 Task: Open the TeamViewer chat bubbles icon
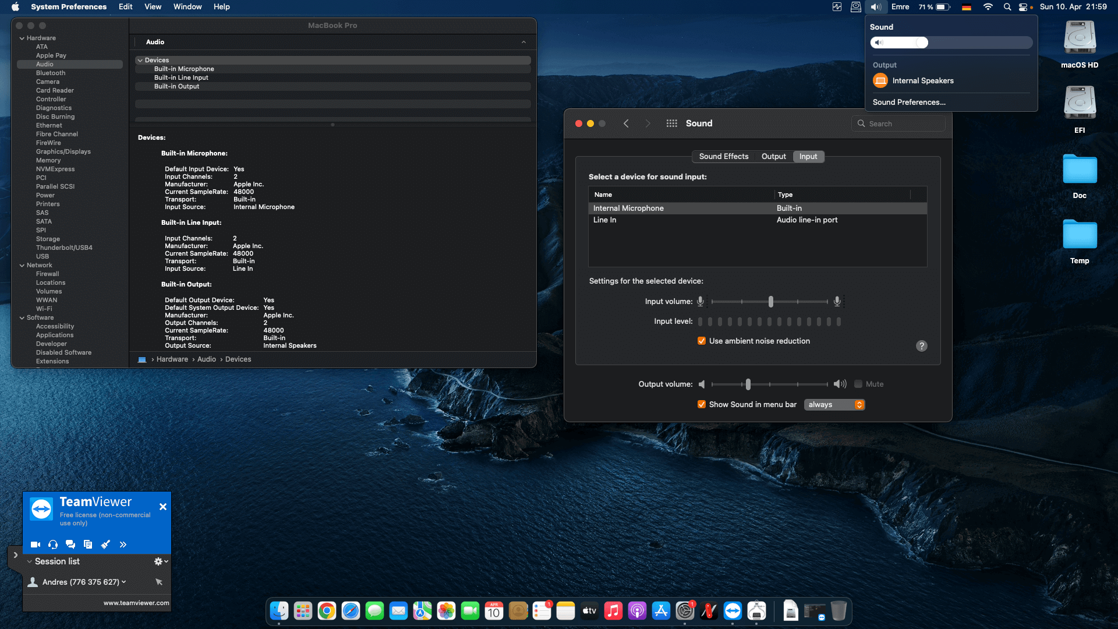pos(70,545)
